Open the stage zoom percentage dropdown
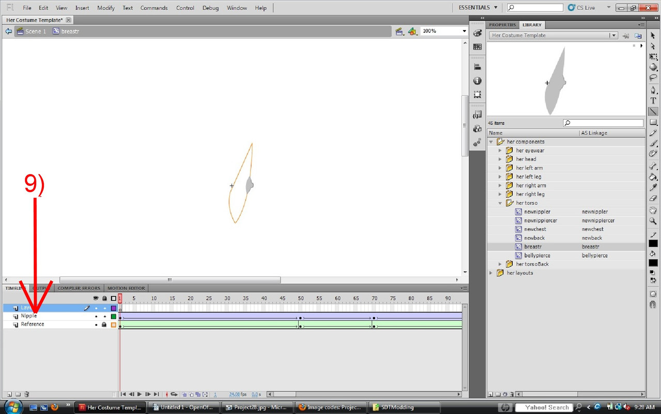The width and height of the screenshot is (661, 414). pyautogui.click(x=464, y=31)
